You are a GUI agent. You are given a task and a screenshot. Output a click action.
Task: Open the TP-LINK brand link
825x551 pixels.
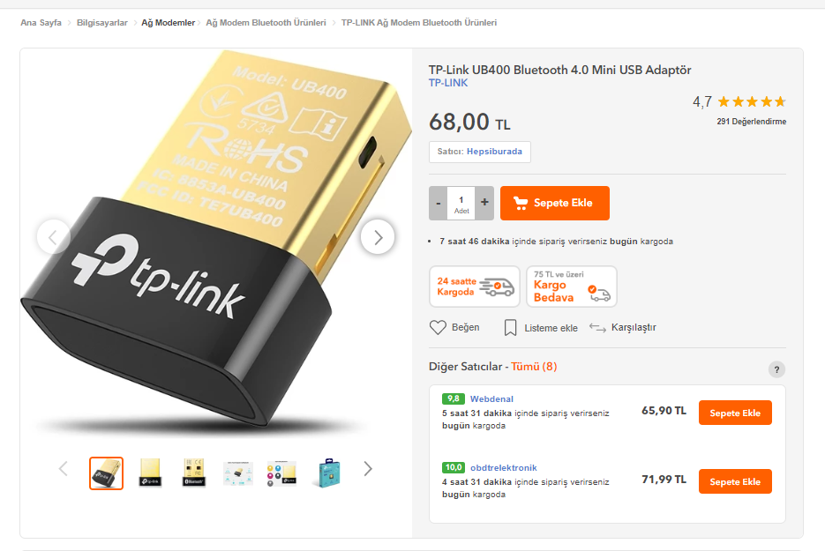click(x=447, y=83)
